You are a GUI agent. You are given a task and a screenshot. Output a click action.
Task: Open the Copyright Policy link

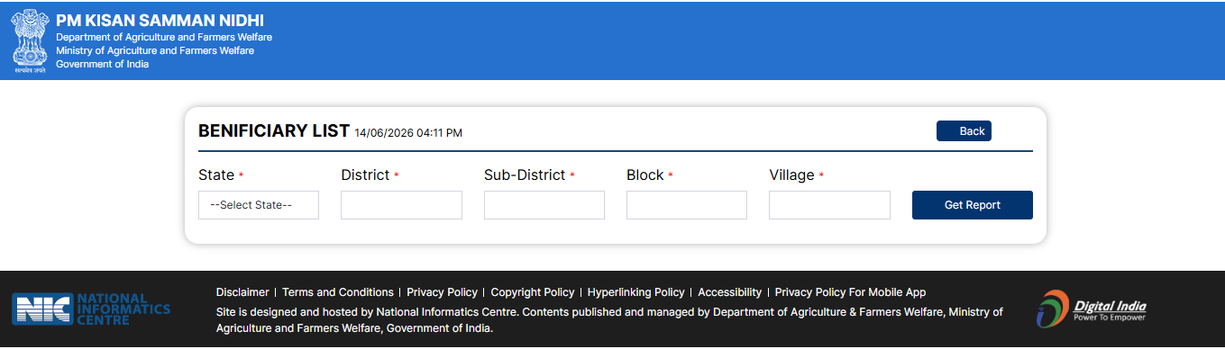533,292
